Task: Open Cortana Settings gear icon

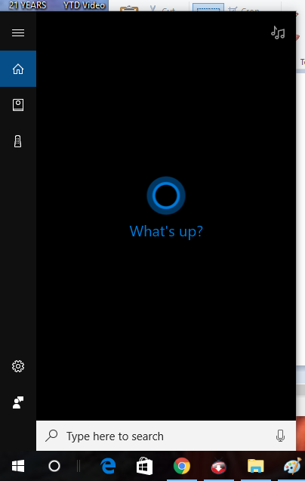Action: coord(18,366)
